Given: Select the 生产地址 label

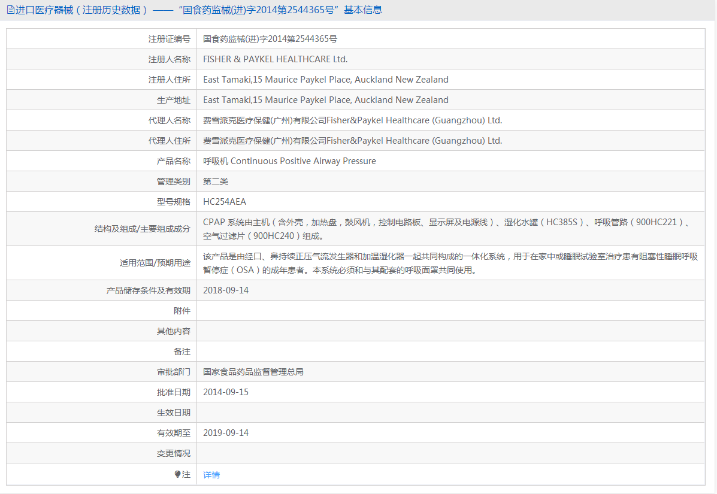Looking at the screenshot, I should tap(173, 100).
